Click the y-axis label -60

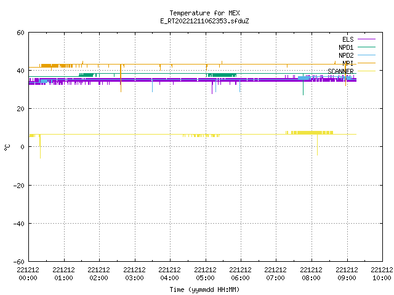tap(19, 262)
